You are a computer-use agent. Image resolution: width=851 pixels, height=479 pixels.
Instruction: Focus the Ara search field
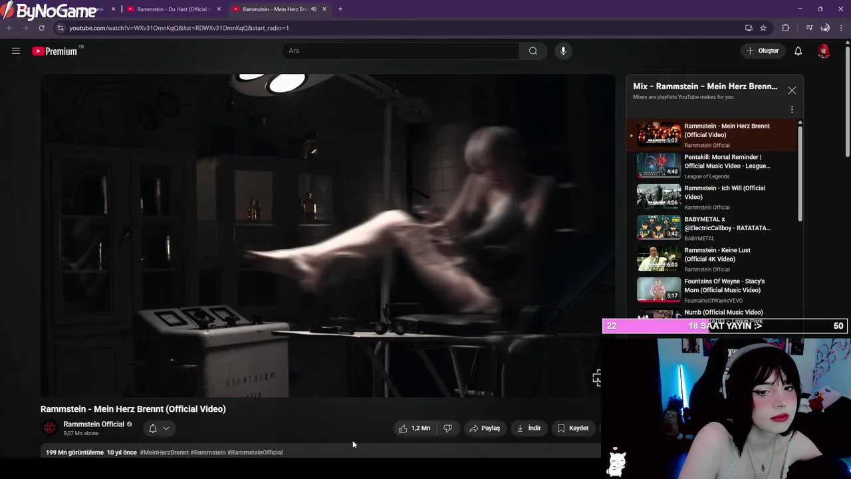402,51
